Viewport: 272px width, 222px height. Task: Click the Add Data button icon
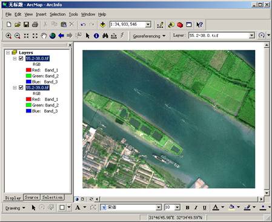[103, 25]
